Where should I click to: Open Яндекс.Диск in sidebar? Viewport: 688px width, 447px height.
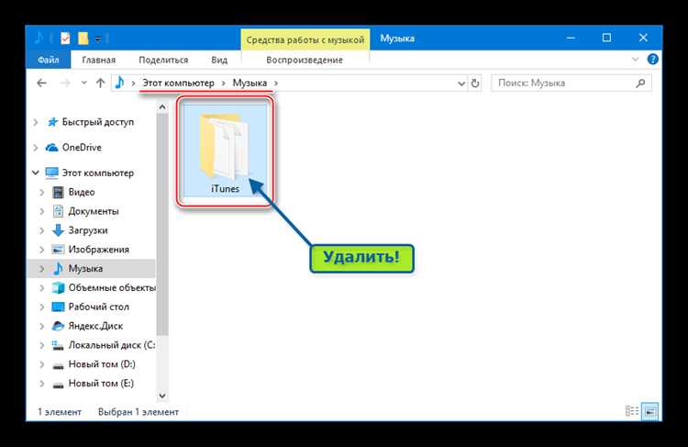[95, 326]
